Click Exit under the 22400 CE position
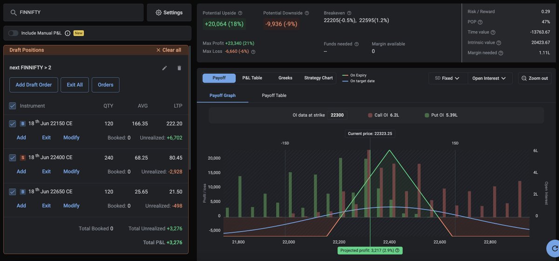559x261 pixels. (x=46, y=172)
